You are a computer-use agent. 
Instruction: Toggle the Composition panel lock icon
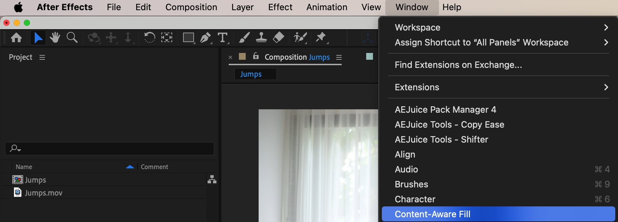256,56
